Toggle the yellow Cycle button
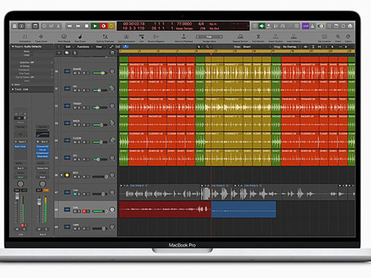Image resolution: width=371 pixels, height=278 pixels. (112, 26)
